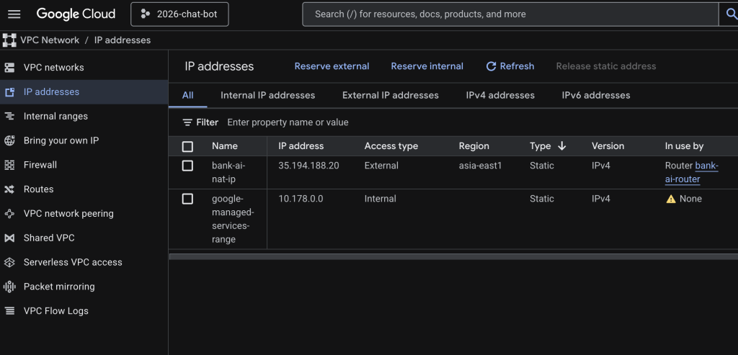Click Reserve internal button
Screen dimensions: 738x355
point(427,66)
